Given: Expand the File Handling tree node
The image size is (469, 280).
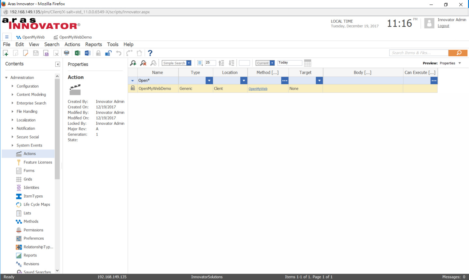Looking at the screenshot, I should click(x=12, y=111).
